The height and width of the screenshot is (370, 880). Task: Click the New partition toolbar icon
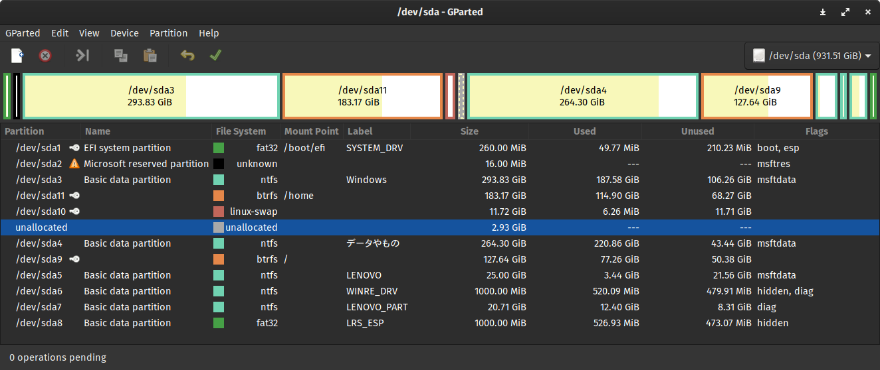[17, 56]
